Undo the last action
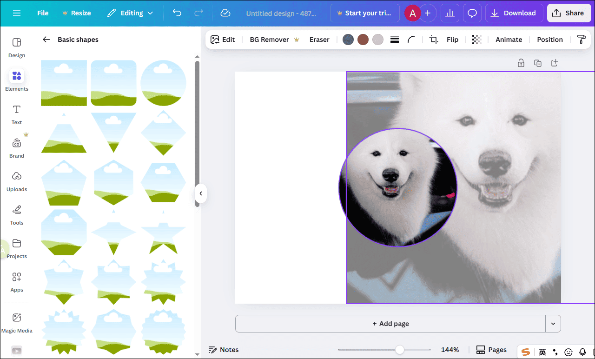 [x=177, y=13]
